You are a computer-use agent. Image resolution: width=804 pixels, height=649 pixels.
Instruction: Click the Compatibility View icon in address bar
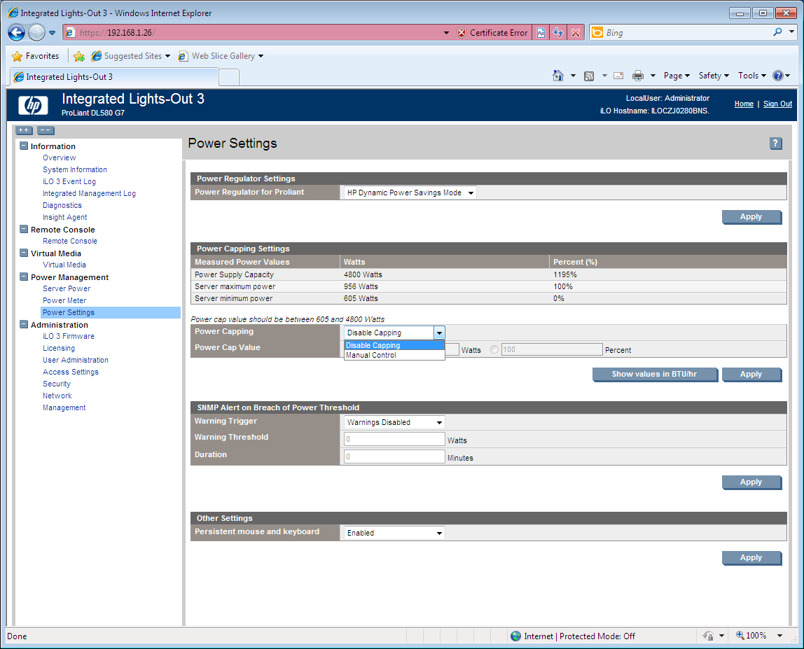(x=541, y=33)
